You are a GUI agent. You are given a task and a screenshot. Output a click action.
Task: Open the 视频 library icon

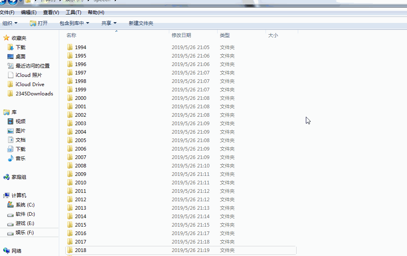pos(10,122)
